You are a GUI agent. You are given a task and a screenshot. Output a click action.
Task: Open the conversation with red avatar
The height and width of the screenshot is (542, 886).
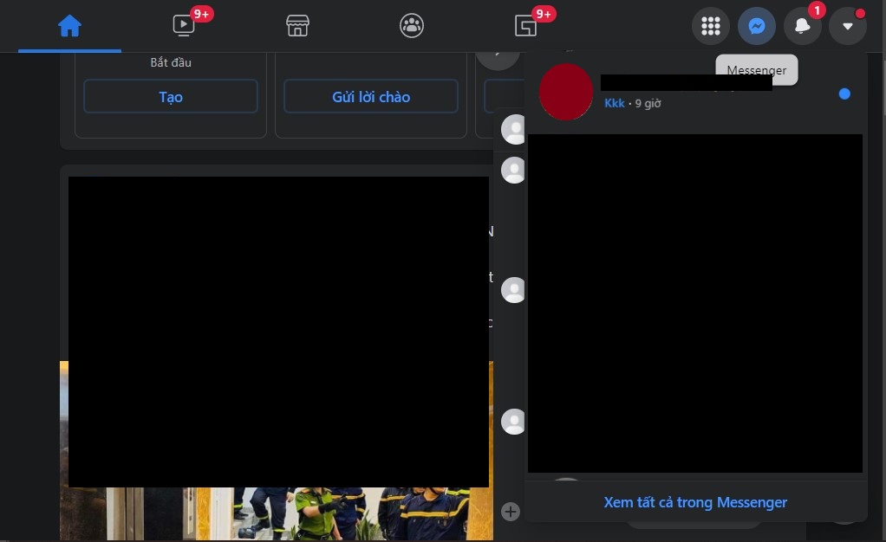566,92
